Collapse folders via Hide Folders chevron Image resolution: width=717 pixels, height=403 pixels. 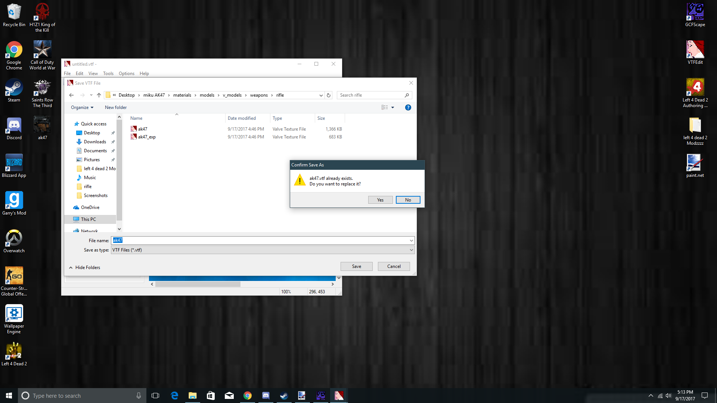coord(71,268)
